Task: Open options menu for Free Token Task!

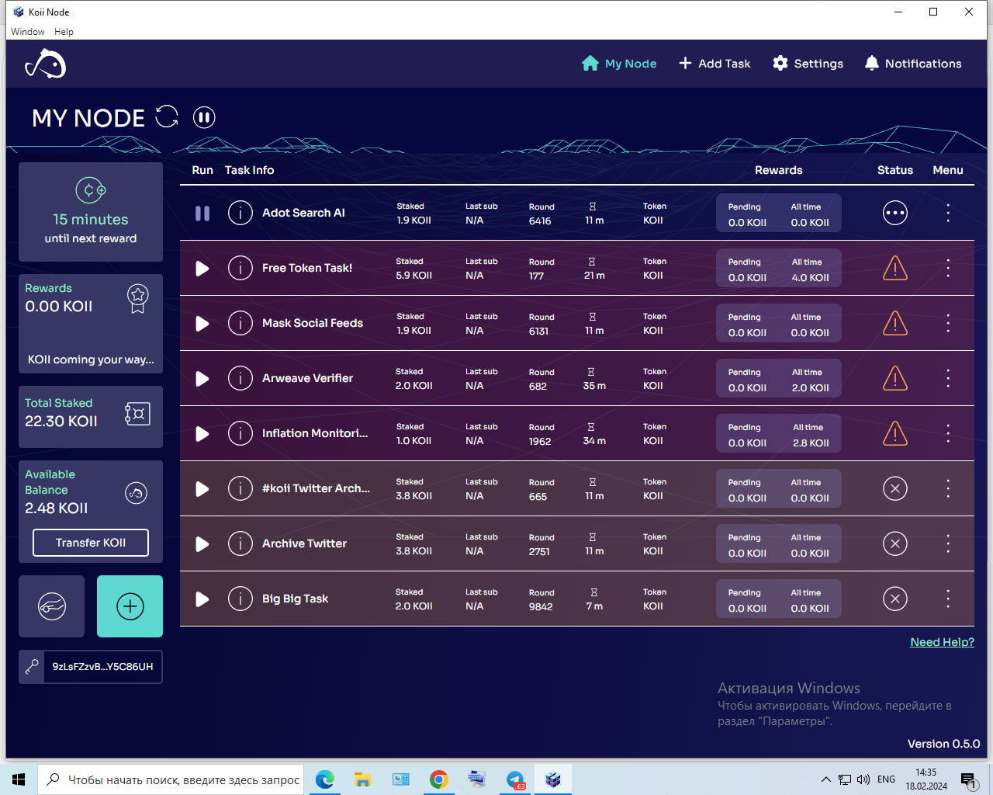Action: (948, 268)
